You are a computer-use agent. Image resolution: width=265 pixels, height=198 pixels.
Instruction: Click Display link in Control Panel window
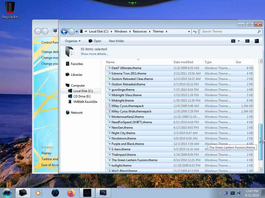coord(46,153)
